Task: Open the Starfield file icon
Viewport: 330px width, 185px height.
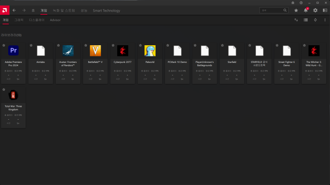Action: [x=232, y=51]
